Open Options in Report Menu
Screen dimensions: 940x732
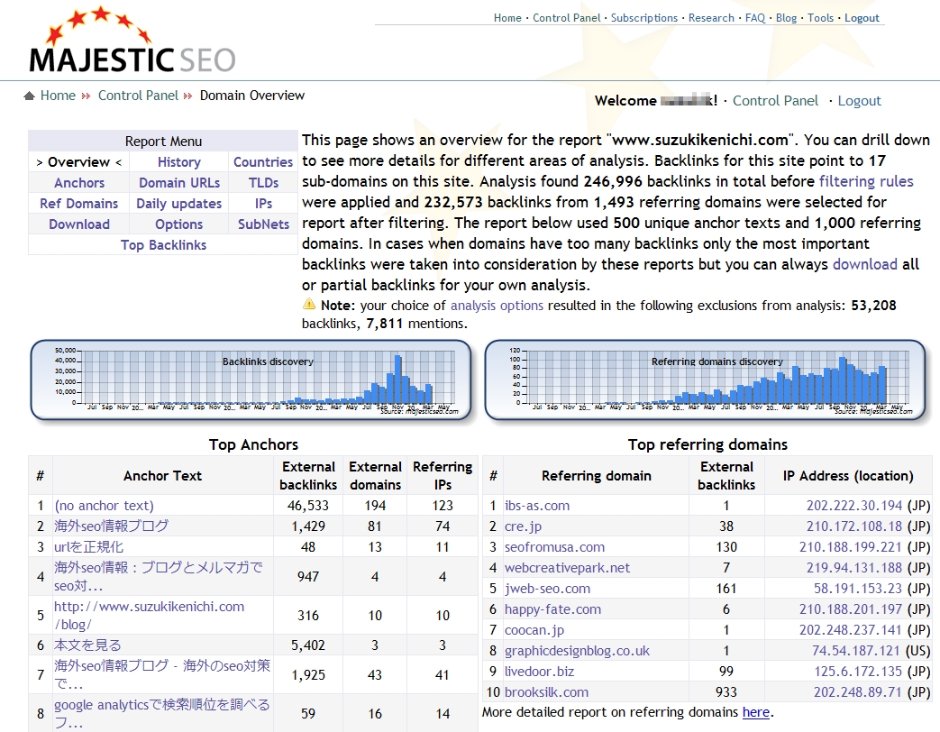(x=178, y=224)
